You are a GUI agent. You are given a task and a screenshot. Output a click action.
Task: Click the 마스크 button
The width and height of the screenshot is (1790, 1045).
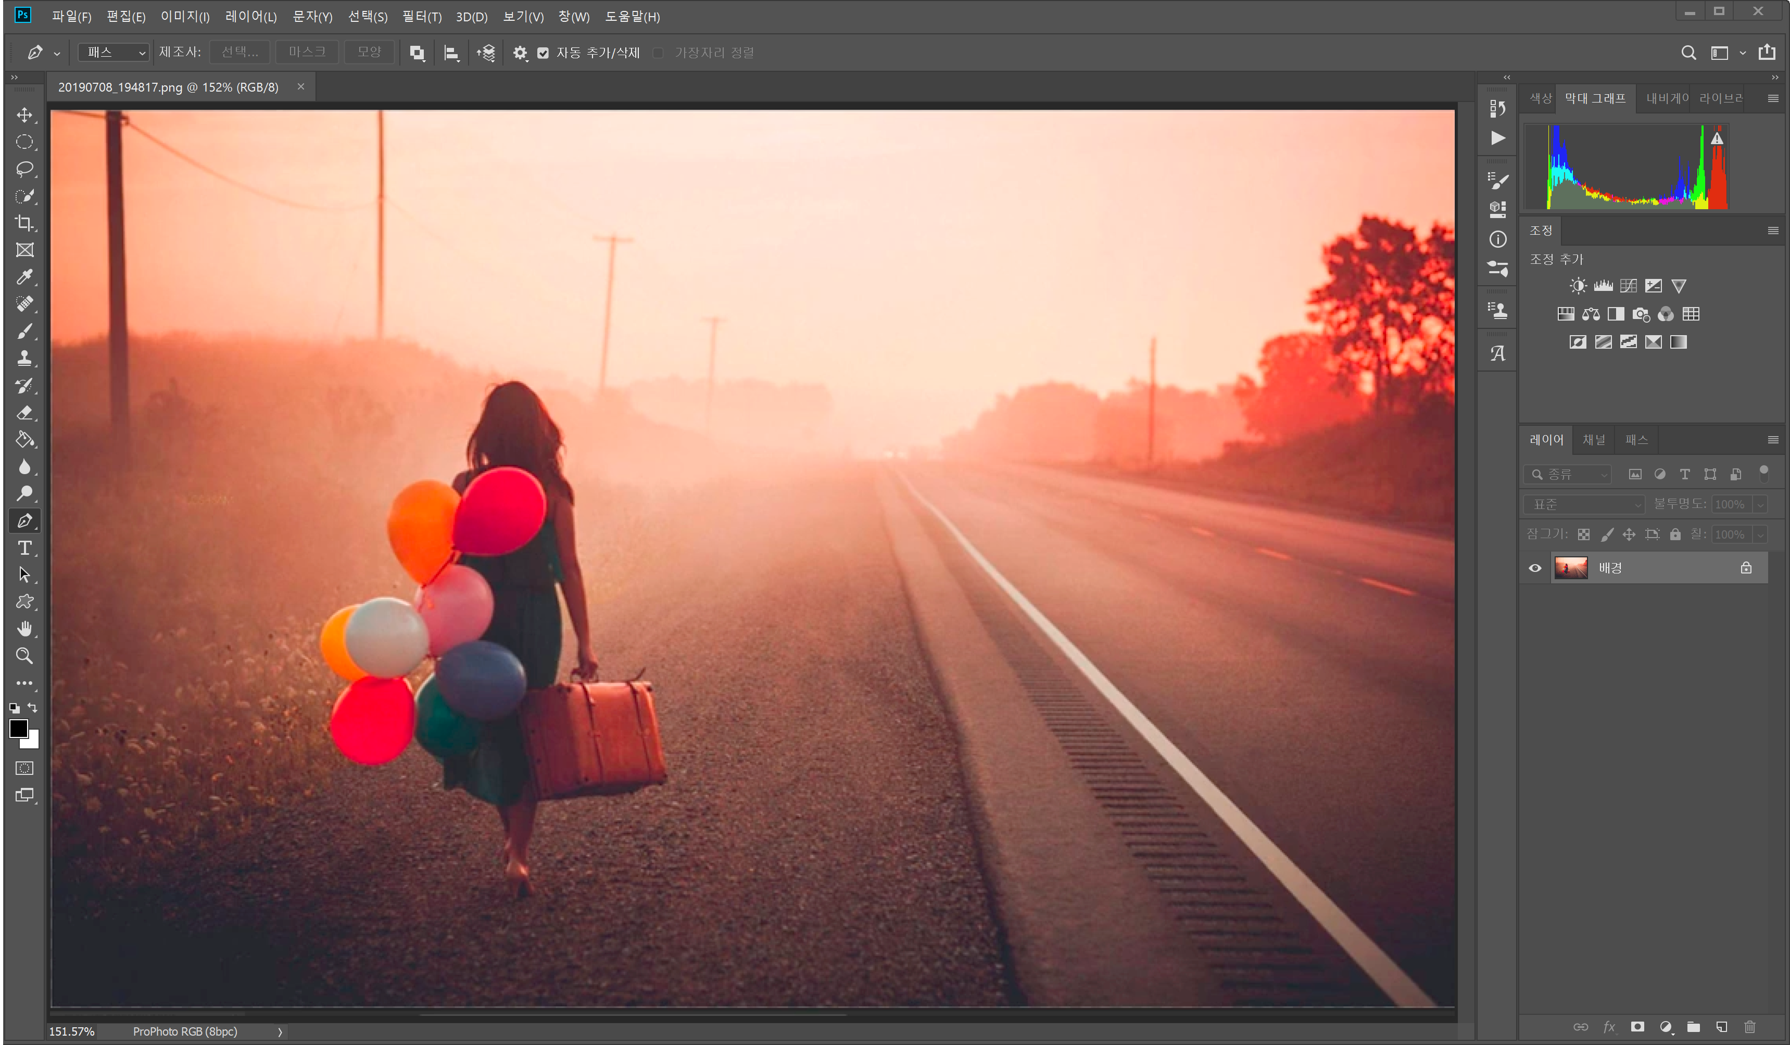point(307,53)
